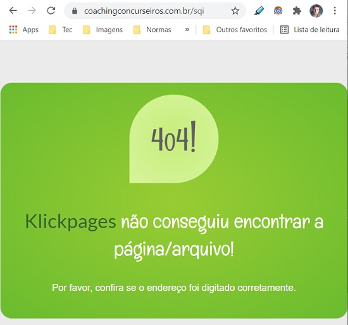
Task: Click the 404 speech bubble graphic
Action: coord(174,139)
